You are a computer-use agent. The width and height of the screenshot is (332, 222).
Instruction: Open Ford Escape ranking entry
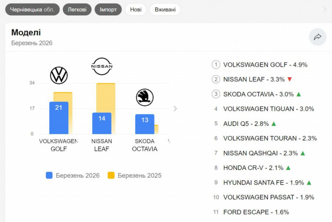(x=256, y=212)
